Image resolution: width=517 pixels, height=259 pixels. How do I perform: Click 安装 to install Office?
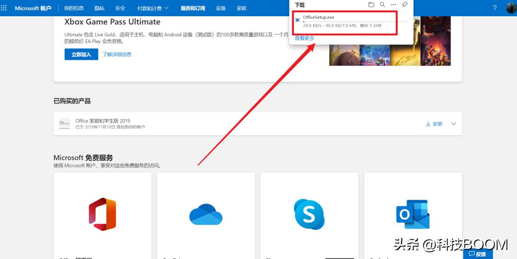tap(434, 124)
